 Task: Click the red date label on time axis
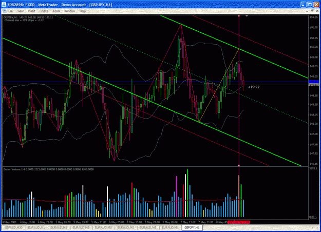point(239,222)
